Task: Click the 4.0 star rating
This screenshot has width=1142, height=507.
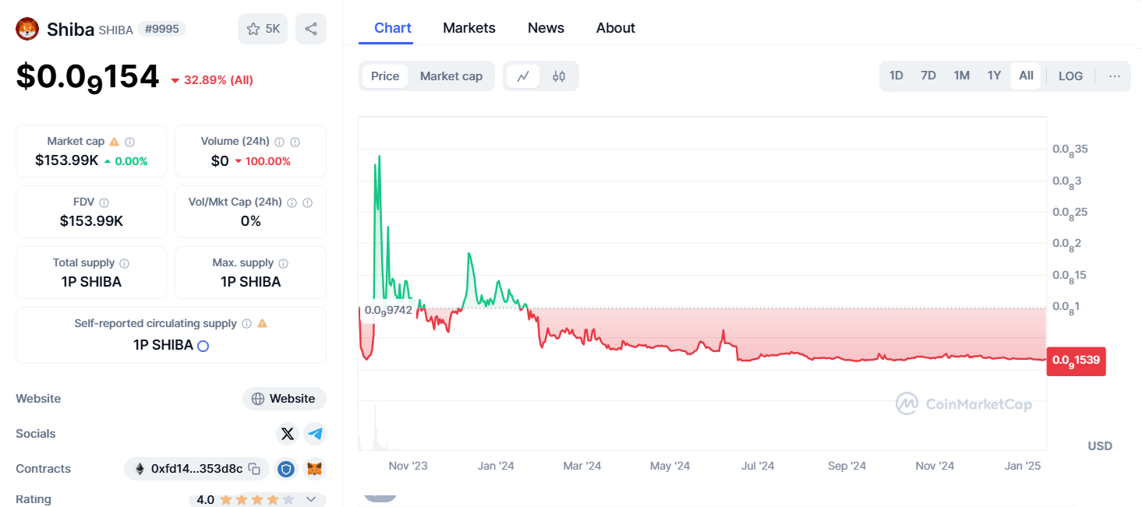Action: point(246,499)
